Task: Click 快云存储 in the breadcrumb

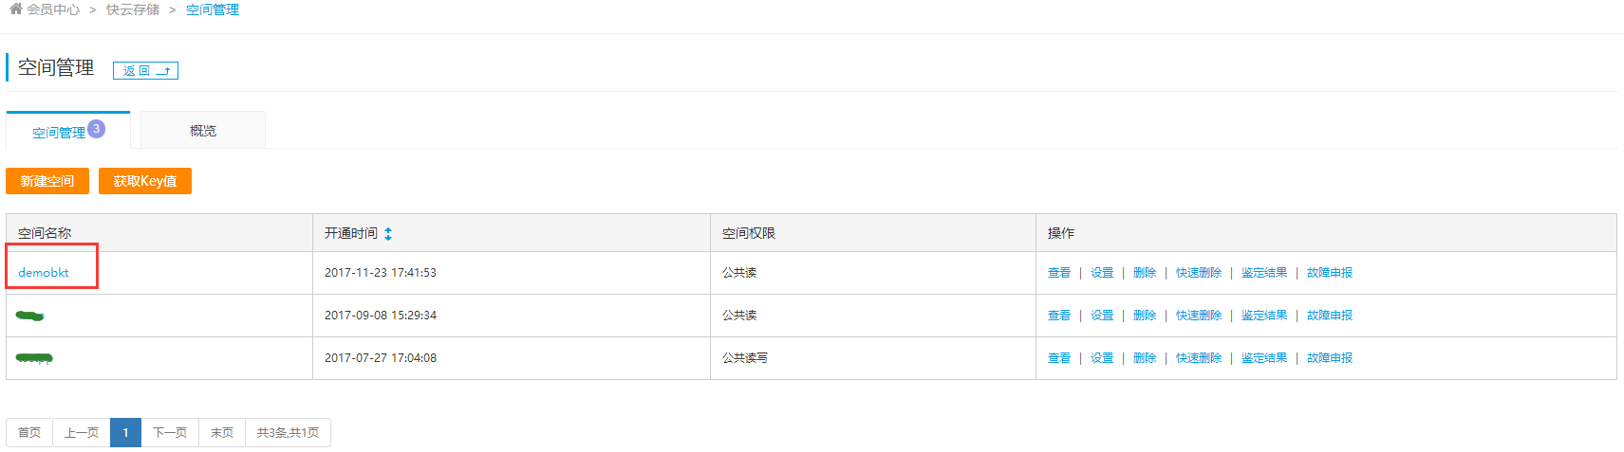Action: coord(133,9)
